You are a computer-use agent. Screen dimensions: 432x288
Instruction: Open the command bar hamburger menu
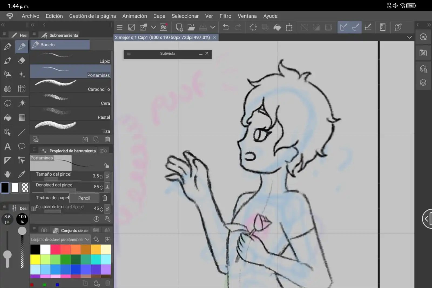point(119,27)
